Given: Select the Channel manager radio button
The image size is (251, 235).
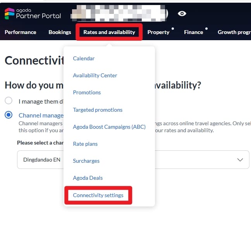Looking at the screenshot, I should click(9, 115).
